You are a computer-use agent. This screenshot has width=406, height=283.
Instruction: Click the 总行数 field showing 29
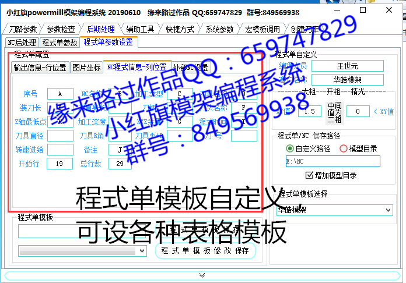coord(120,164)
